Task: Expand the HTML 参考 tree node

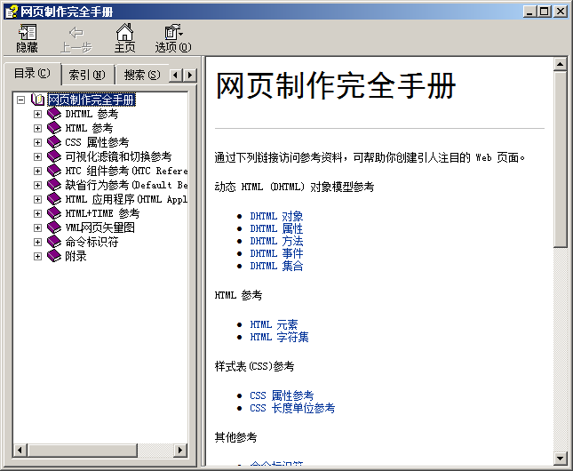Action: [x=37, y=128]
